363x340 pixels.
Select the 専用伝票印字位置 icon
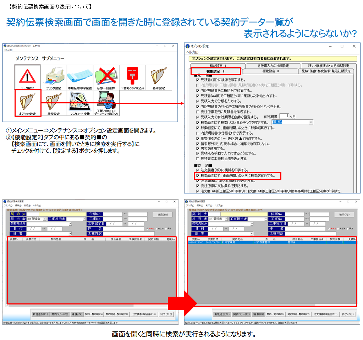[x=80, y=77]
